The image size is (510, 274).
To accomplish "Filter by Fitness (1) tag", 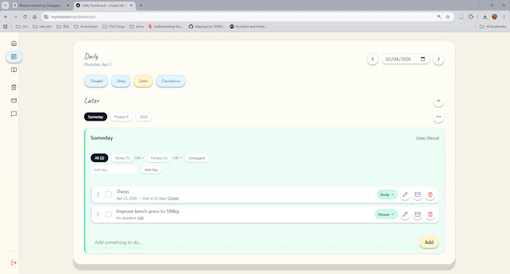I will [x=159, y=158].
